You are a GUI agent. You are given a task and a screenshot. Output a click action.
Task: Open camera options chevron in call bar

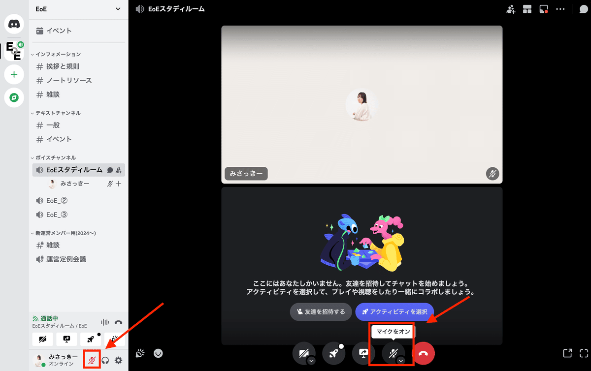(x=311, y=361)
